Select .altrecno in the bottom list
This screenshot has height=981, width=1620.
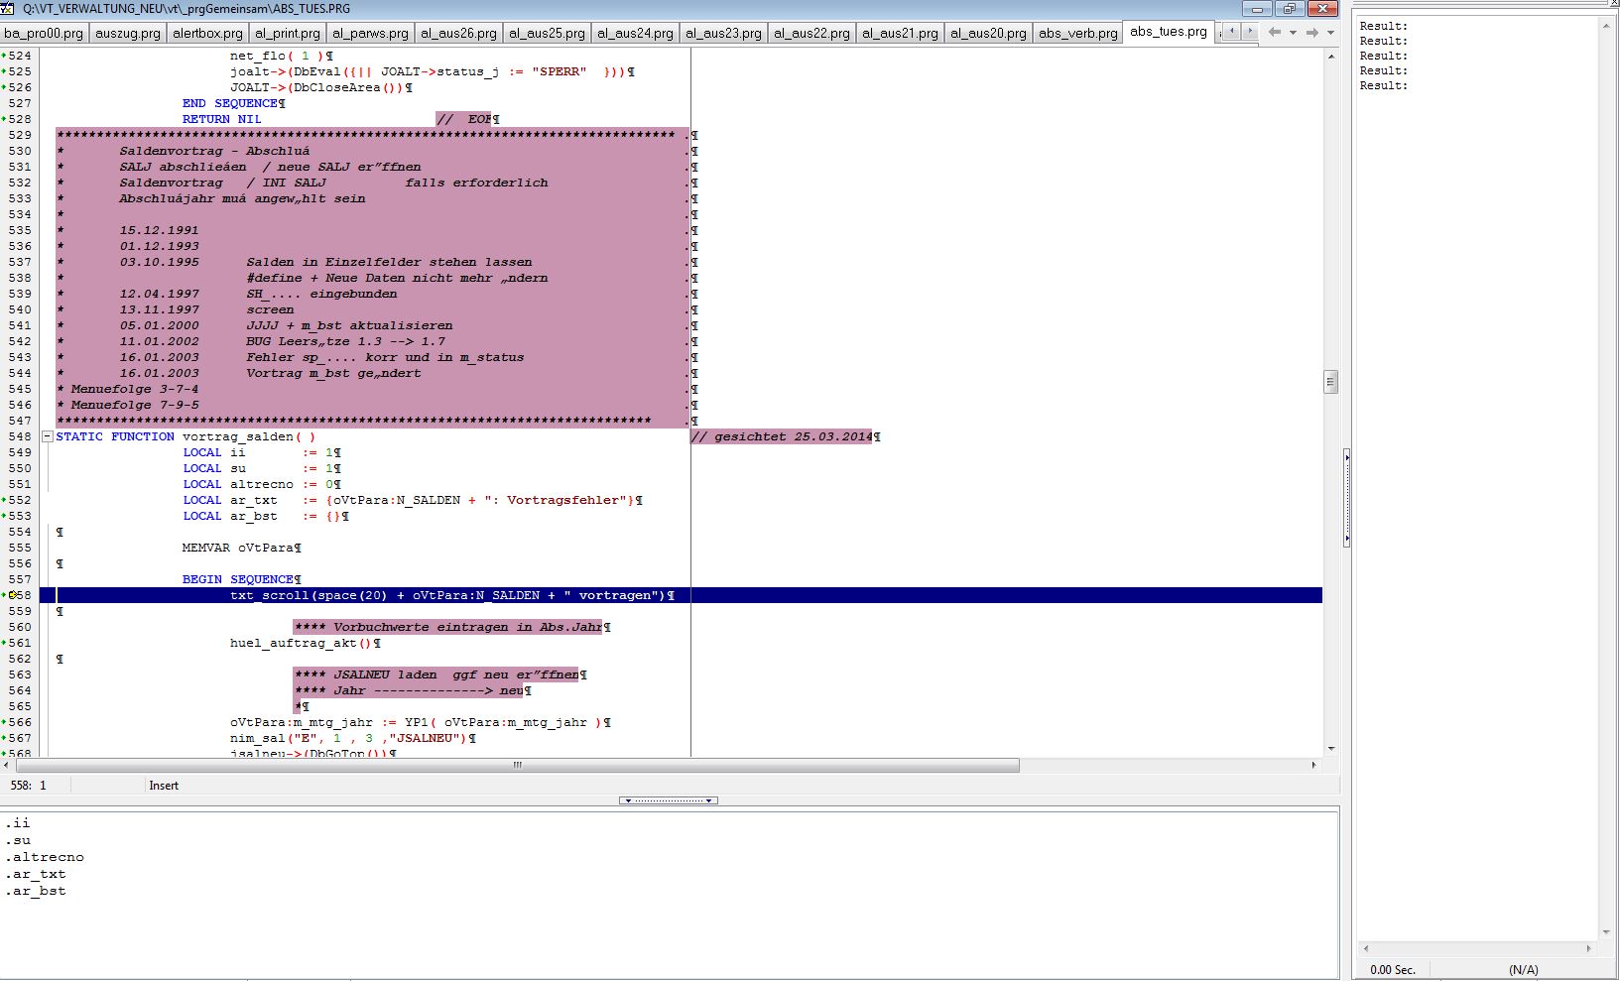45,857
